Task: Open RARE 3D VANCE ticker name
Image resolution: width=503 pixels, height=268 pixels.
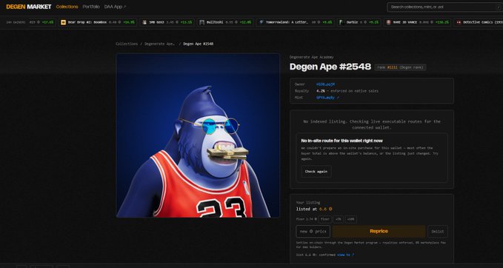Action: point(404,22)
